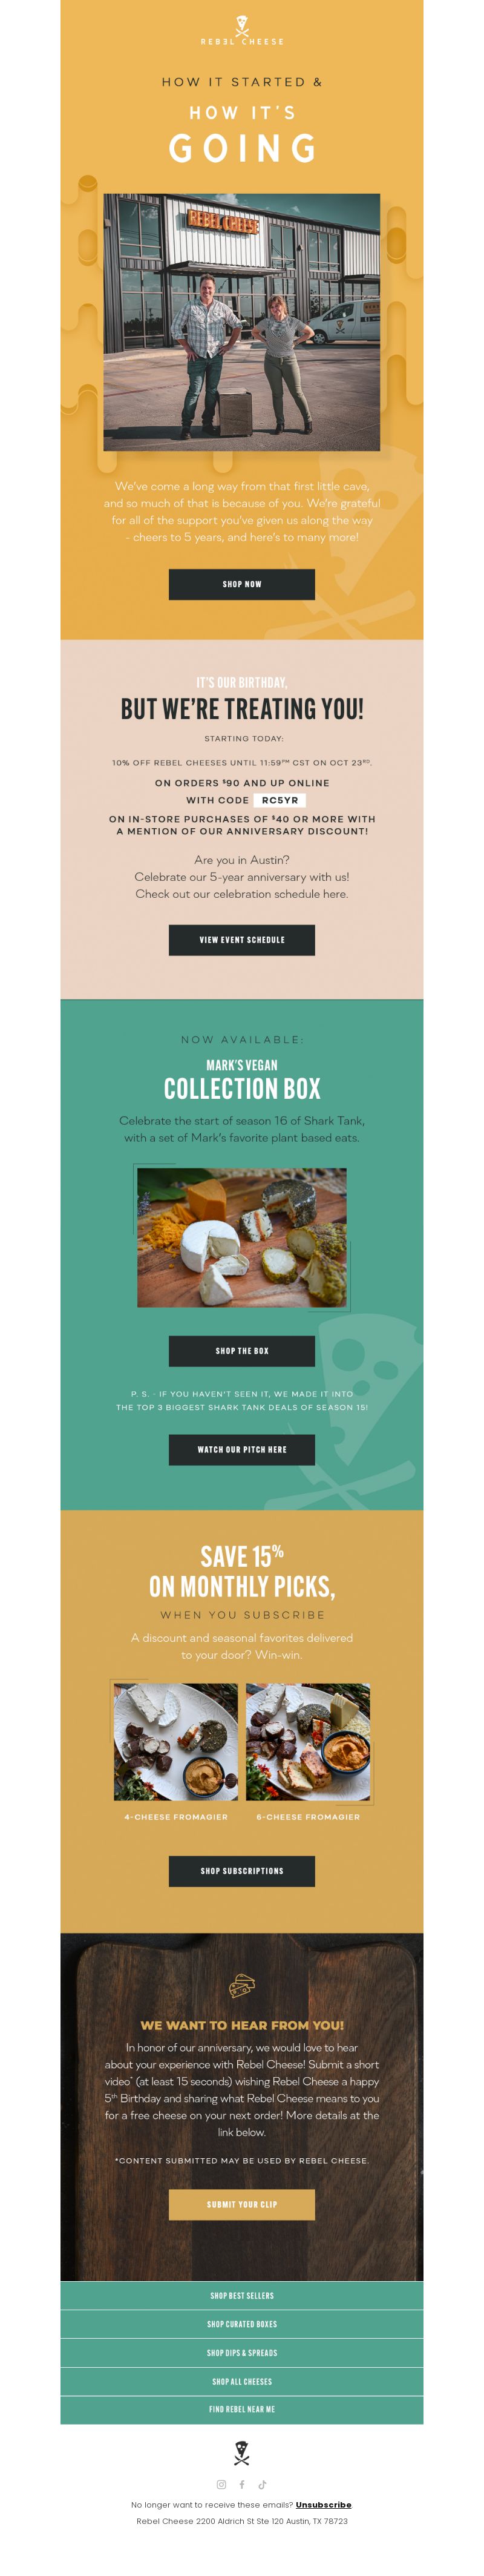Click the Shop Now button
The width and height of the screenshot is (484, 2576).
coord(242,584)
